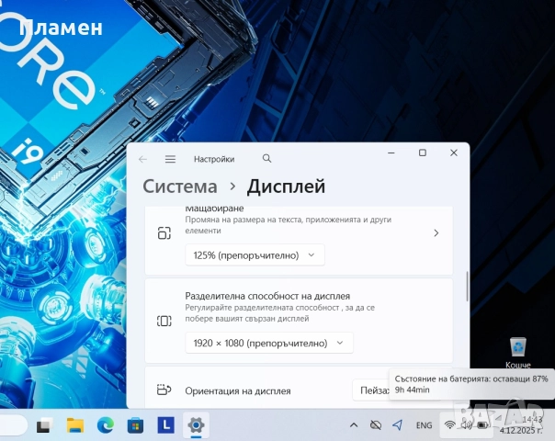This screenshot has width=555, height=441.
Task: Close the Настройки window
Action: click(x=454, y=153)
